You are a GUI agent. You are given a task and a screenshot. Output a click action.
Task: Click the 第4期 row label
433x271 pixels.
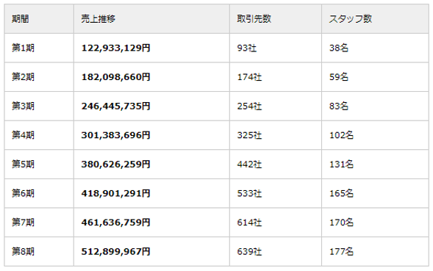click(24, 135)
